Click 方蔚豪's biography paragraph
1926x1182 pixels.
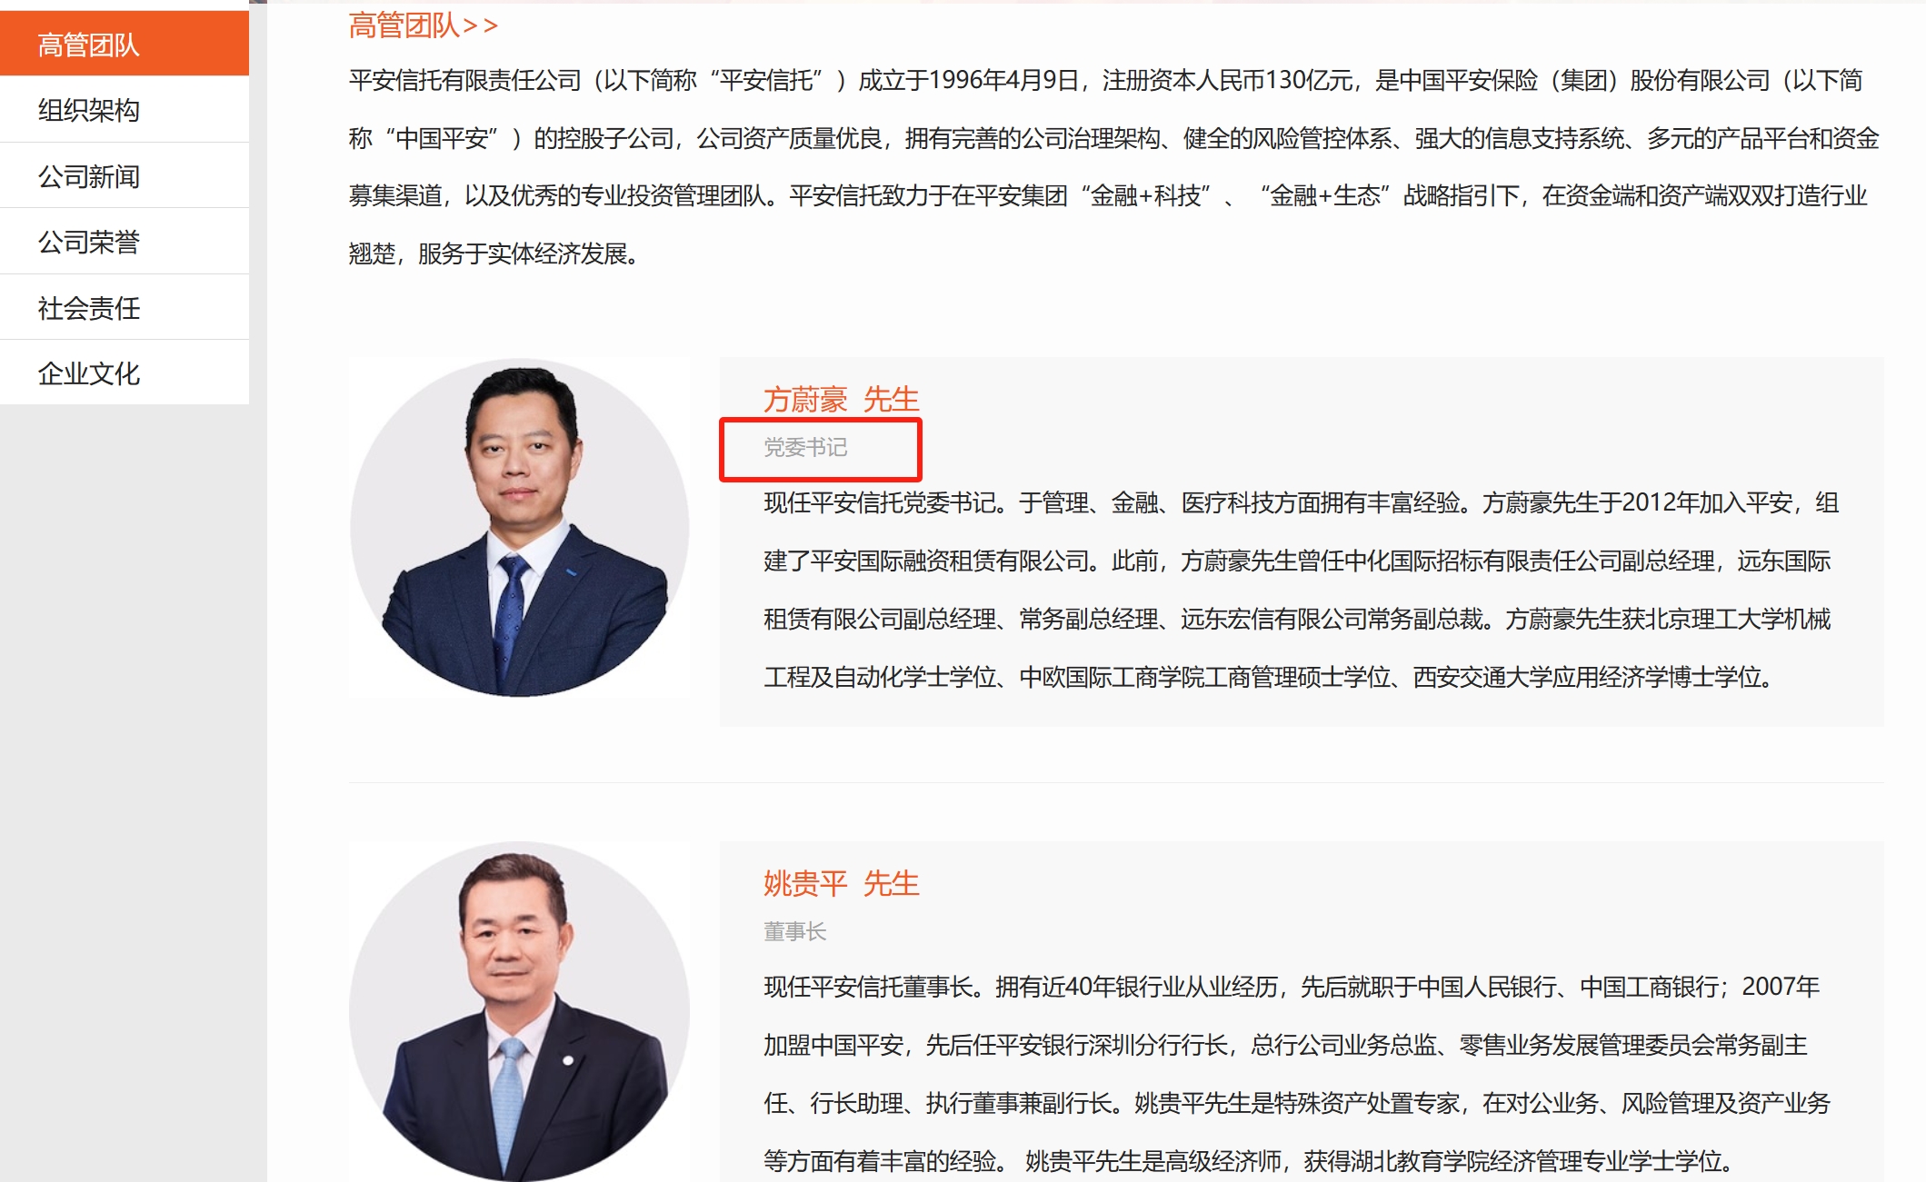[x=1301, y=590]
